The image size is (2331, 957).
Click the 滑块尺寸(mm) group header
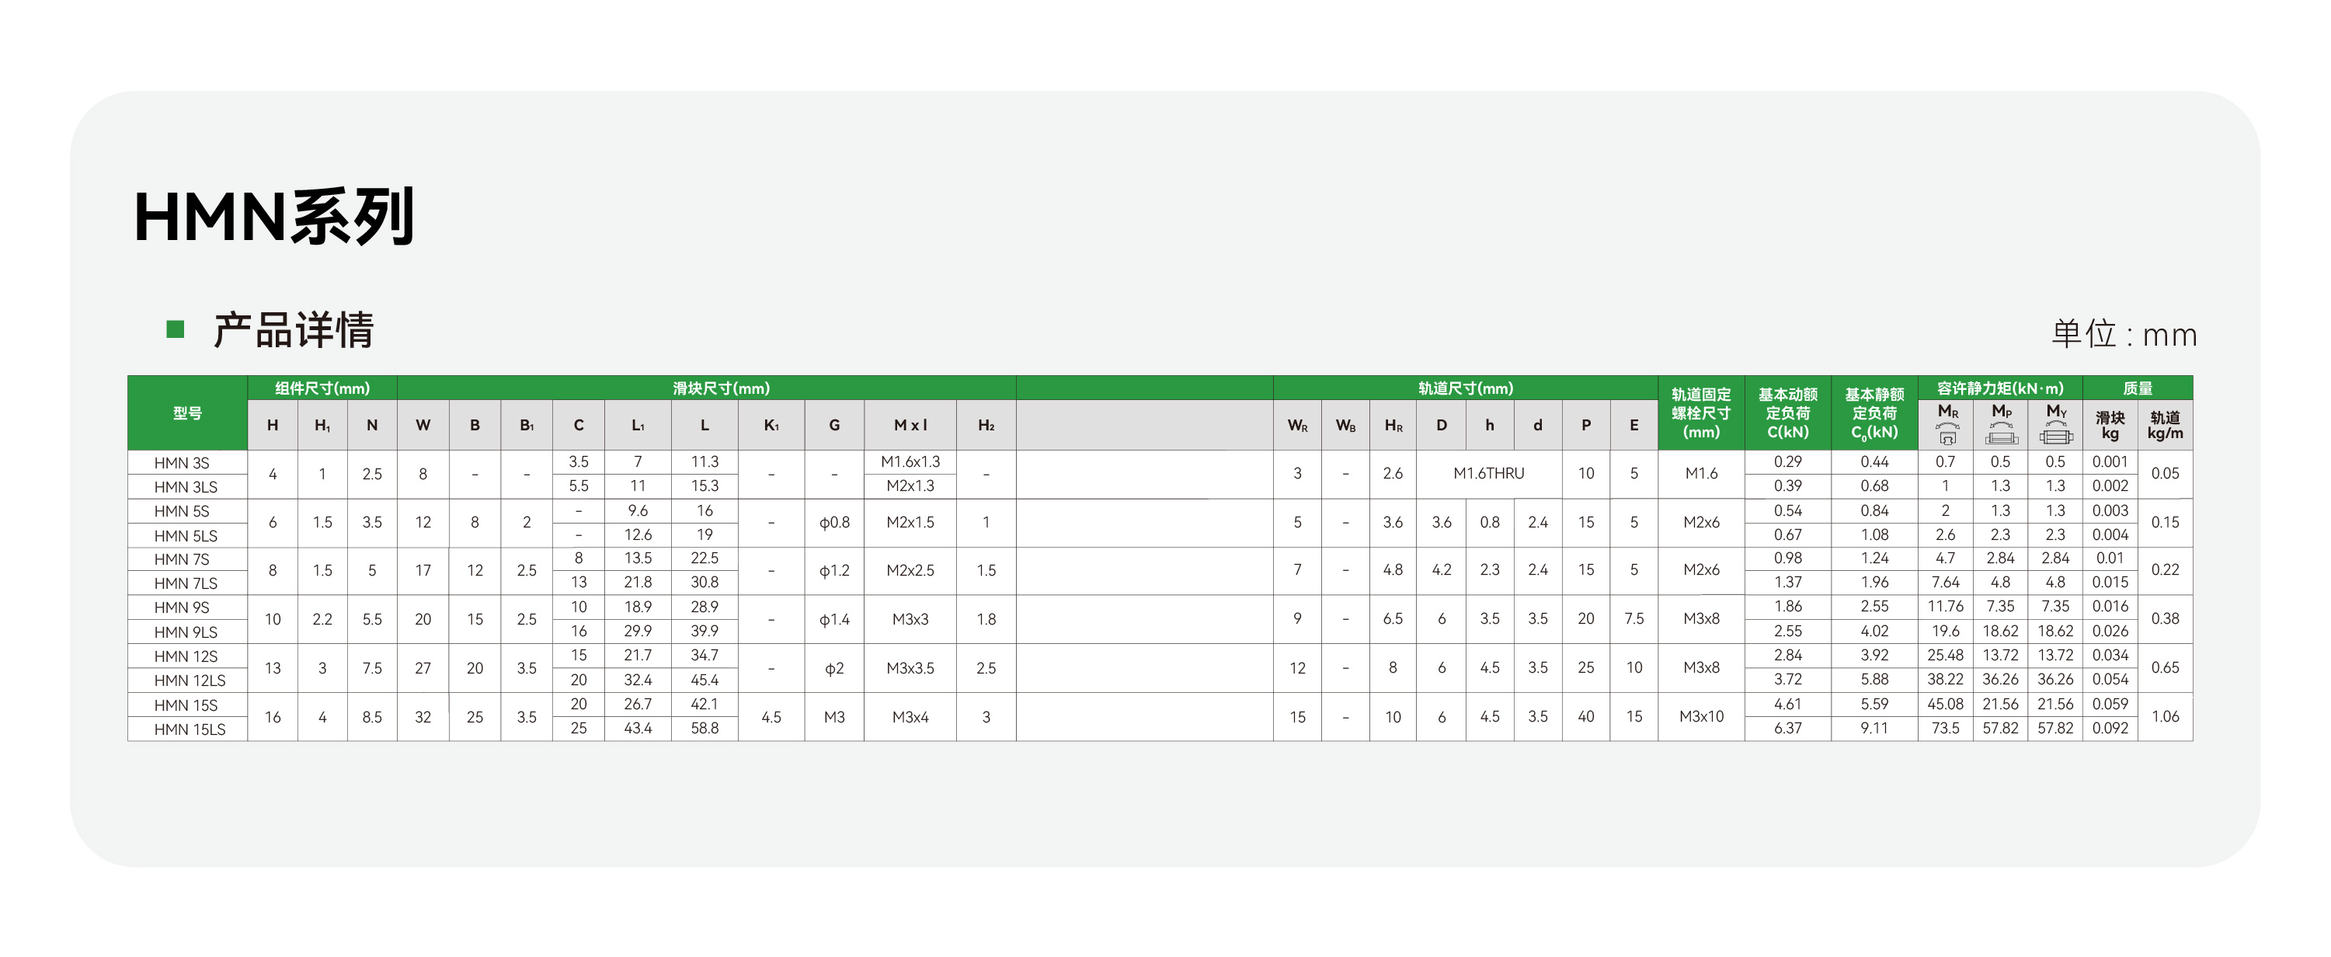[721, 388]
